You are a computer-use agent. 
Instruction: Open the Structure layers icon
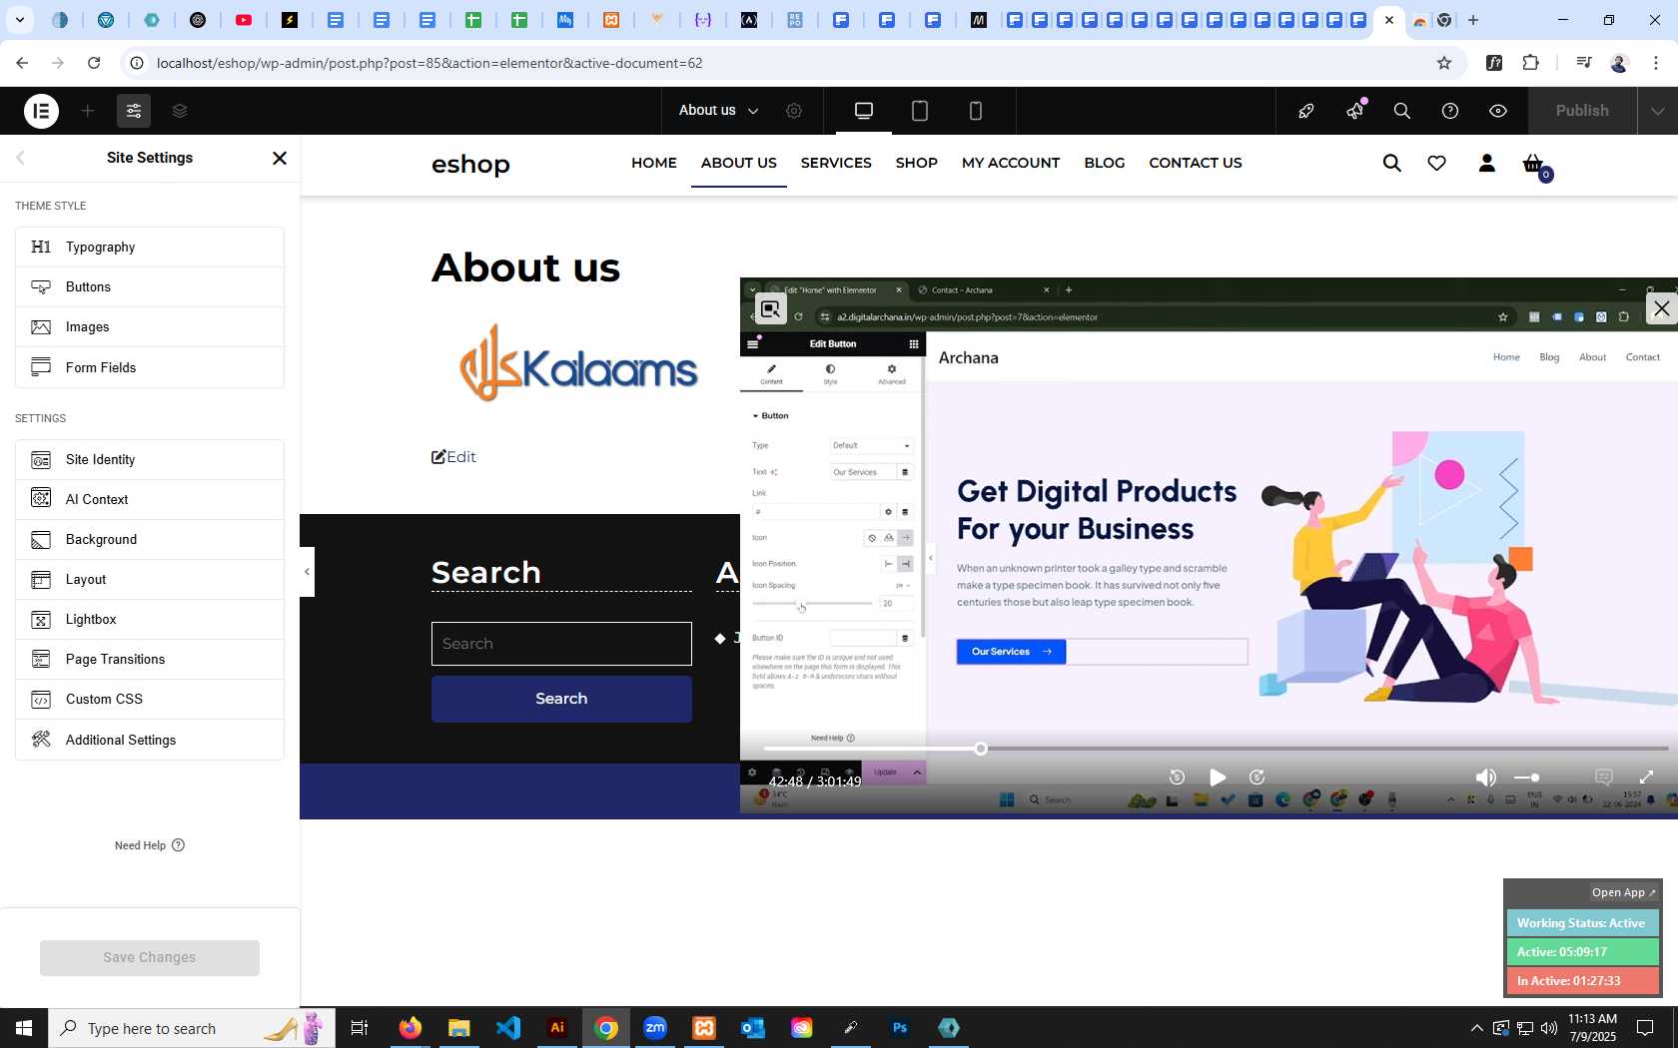180,111
